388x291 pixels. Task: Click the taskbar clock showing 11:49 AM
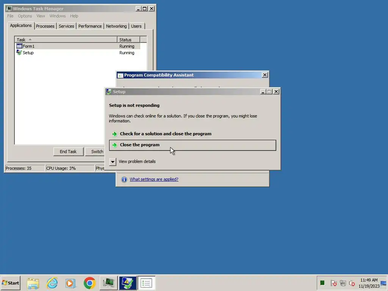(x=369, y=283)
